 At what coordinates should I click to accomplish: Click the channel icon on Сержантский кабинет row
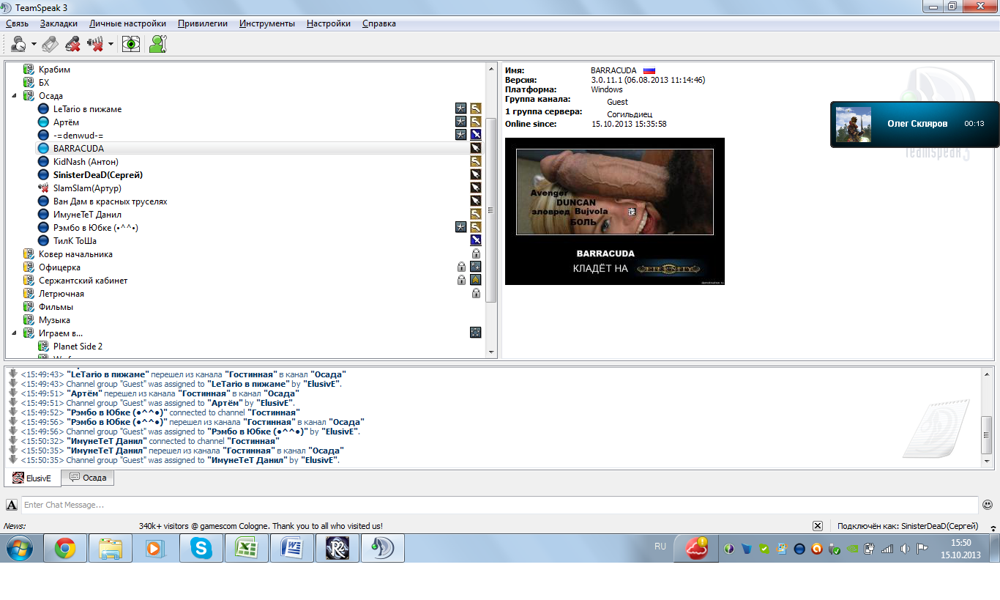click(x=476, y=280)
